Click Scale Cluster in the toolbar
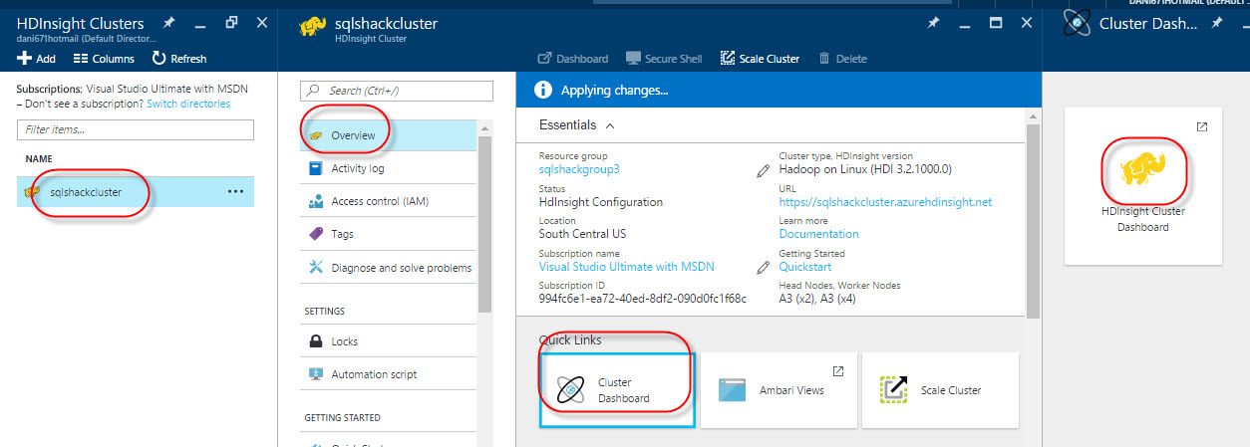This screenshot has width=1250, height=447. 760,59
